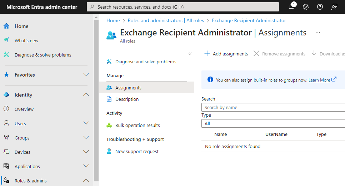This screenshot has width=345, height=186.
Task: Click the Description document icon
Action: coord(109,99)
